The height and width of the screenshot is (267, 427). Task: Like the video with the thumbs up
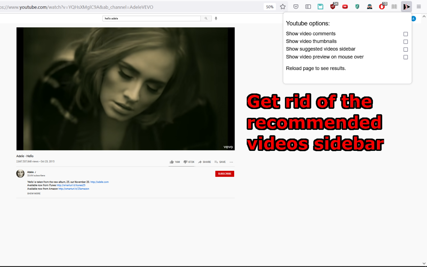point(172,162)
